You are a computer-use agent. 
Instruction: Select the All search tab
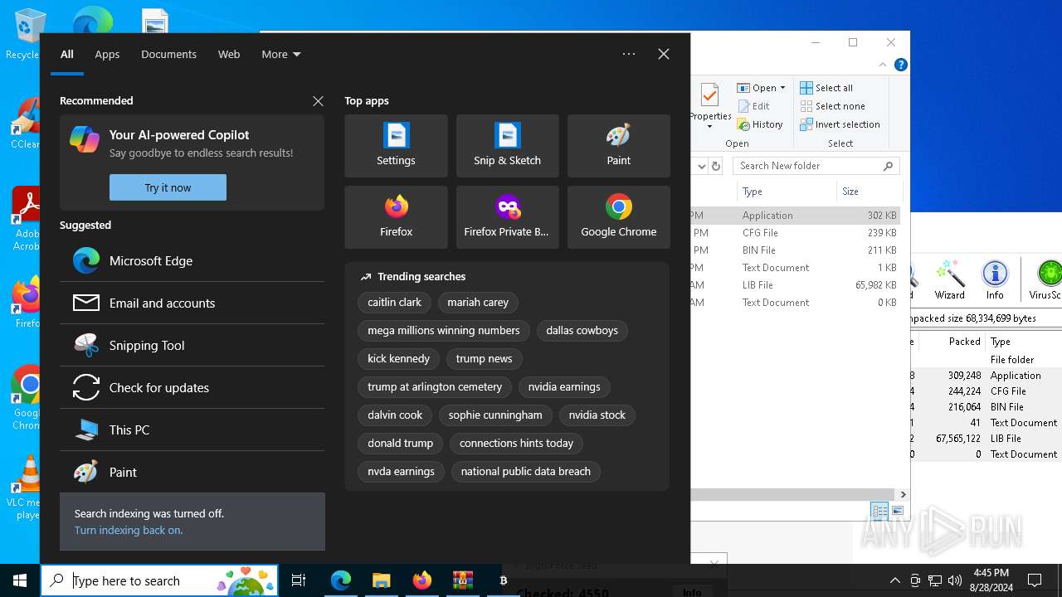pos(67,54)
